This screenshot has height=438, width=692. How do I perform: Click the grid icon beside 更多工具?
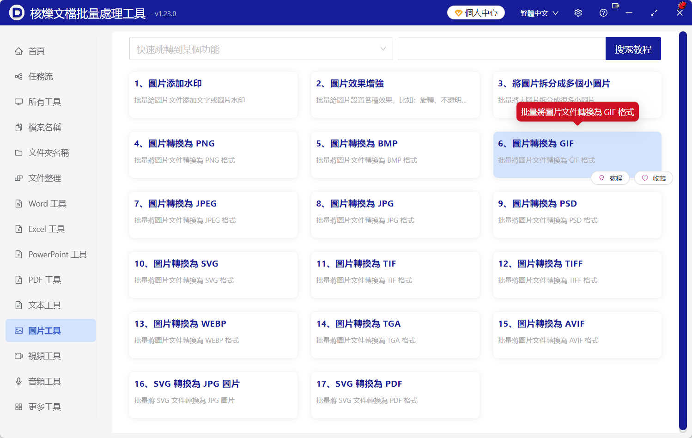click(18, 407)
